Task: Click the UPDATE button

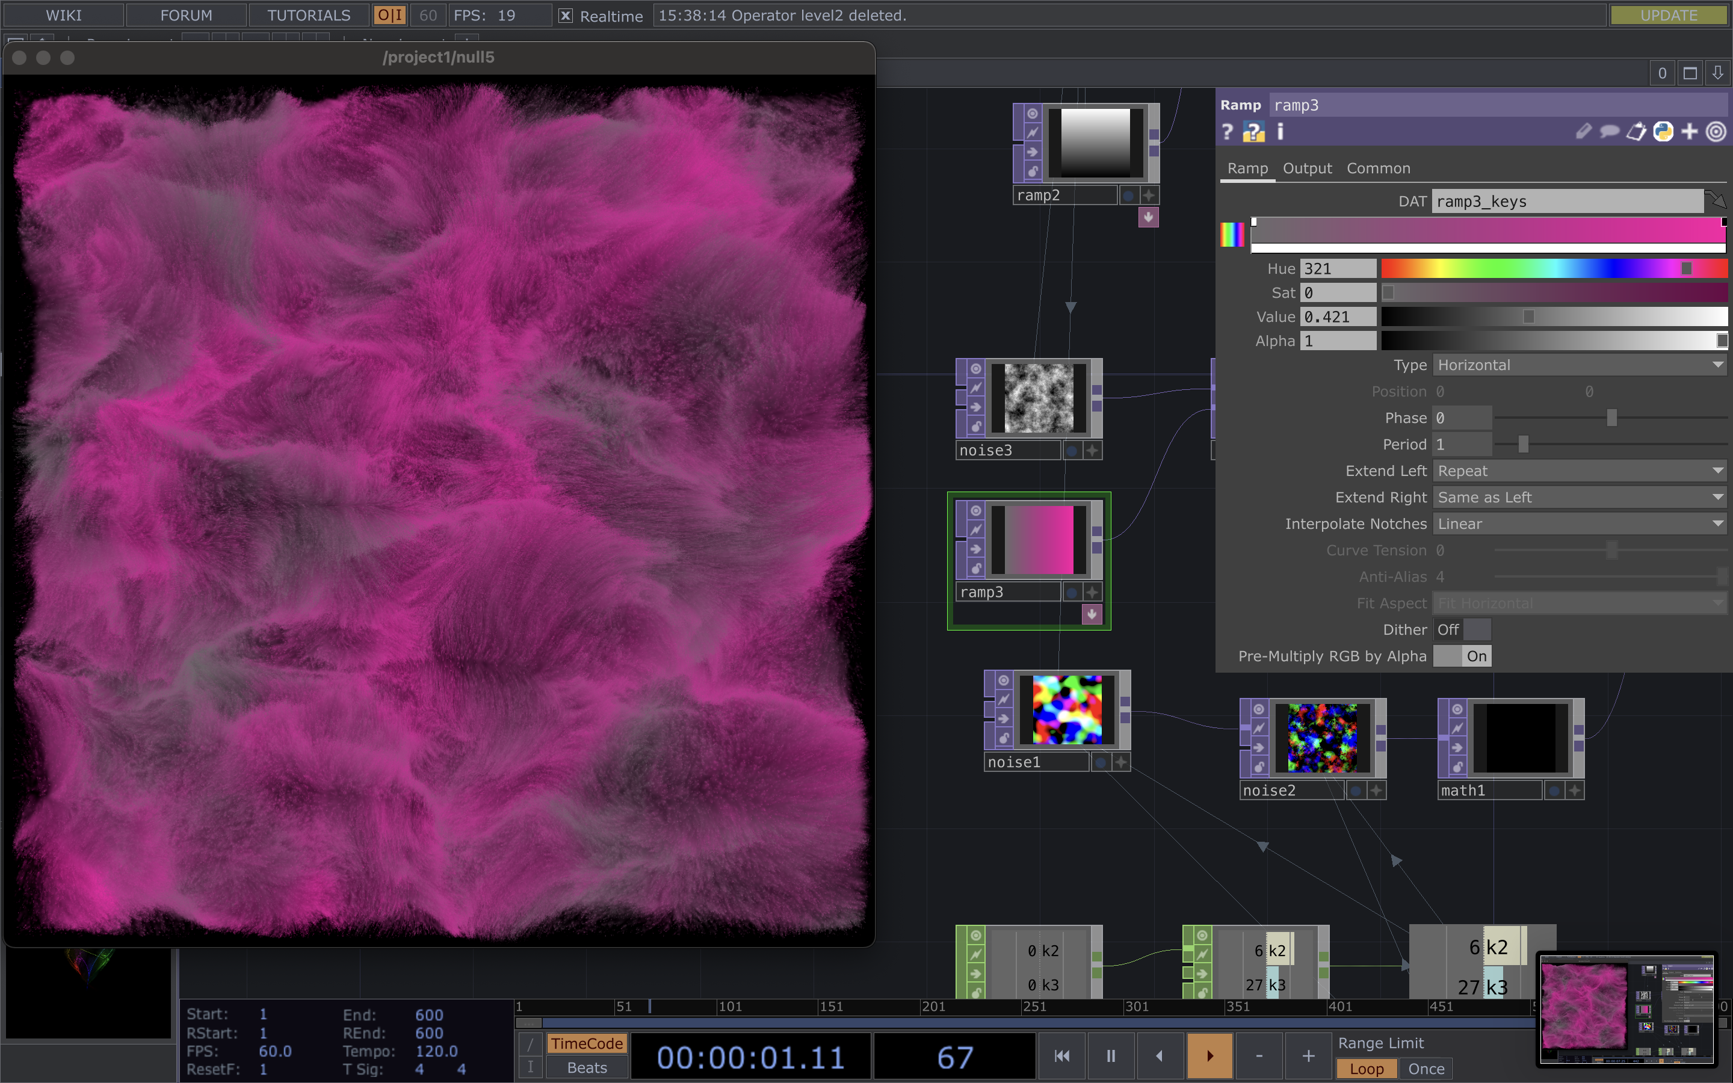Action: pyautogui.click(x=1669, y=15)
